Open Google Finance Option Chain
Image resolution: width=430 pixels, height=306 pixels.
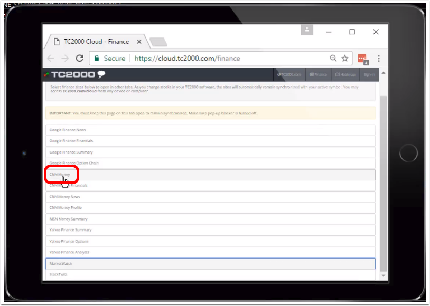pyautogui.click(x=210, y=163)
